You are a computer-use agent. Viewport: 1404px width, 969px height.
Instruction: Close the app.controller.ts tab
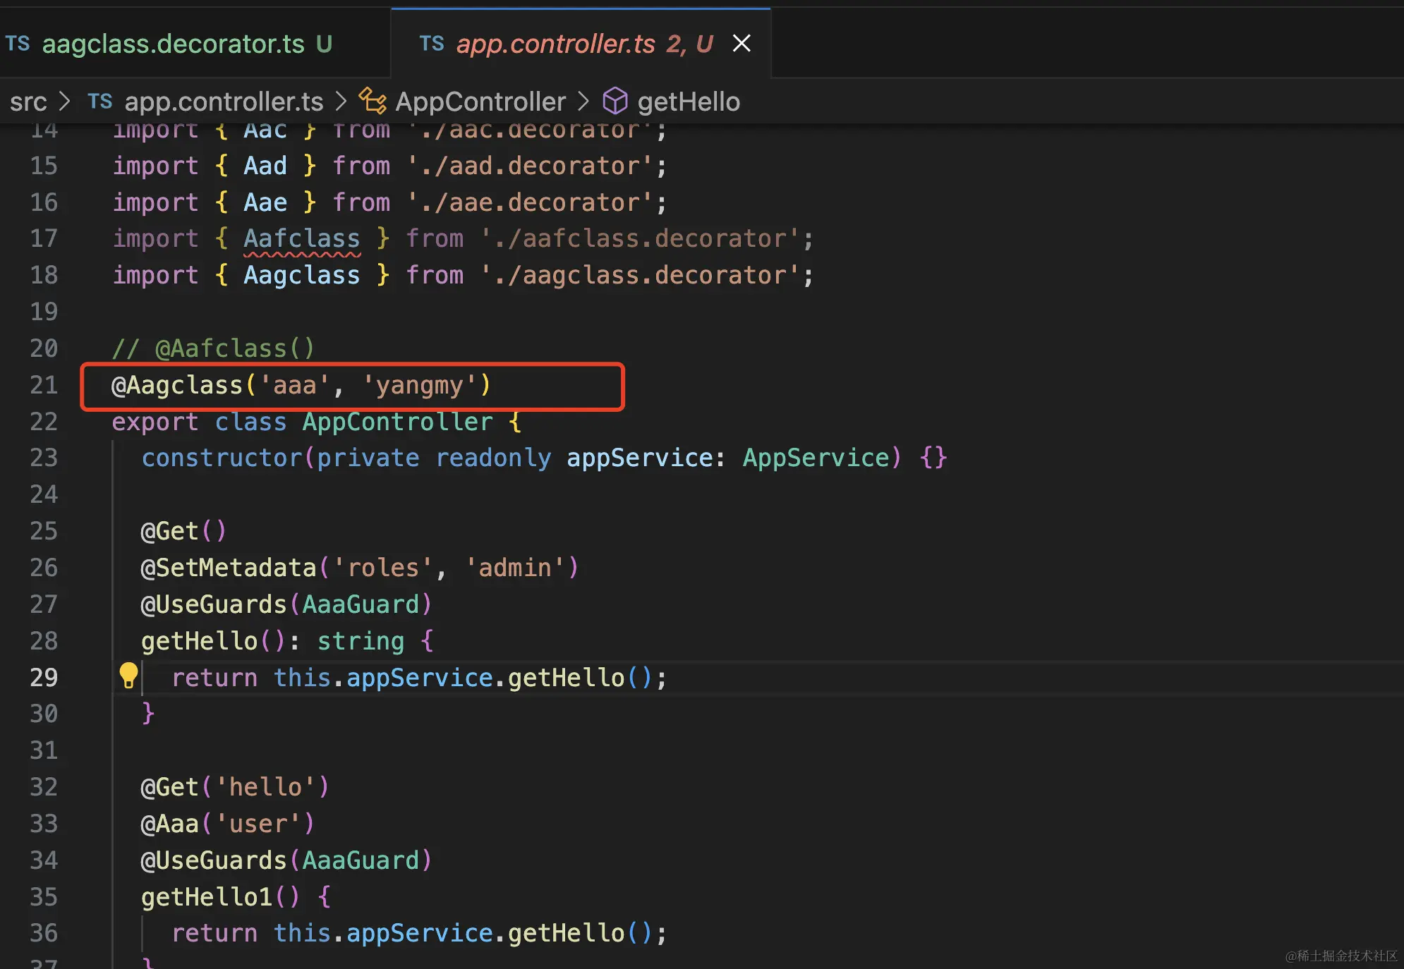click(742, 44)
